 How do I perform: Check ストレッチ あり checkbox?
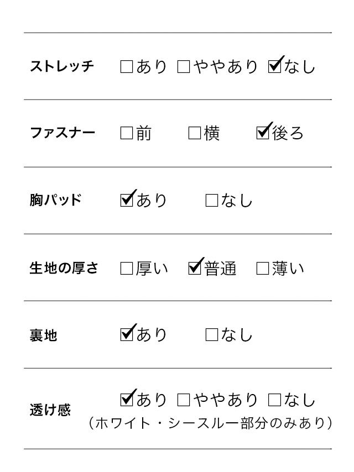[x=127, y=67]
